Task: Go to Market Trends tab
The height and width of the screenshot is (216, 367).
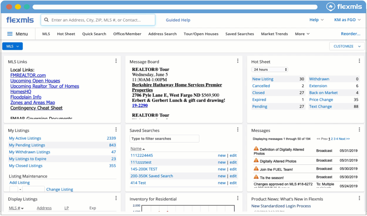Action: point(274,34)
